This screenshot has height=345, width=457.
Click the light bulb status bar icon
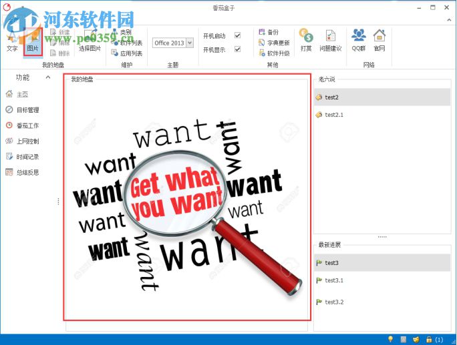click(x=391, y=339)
